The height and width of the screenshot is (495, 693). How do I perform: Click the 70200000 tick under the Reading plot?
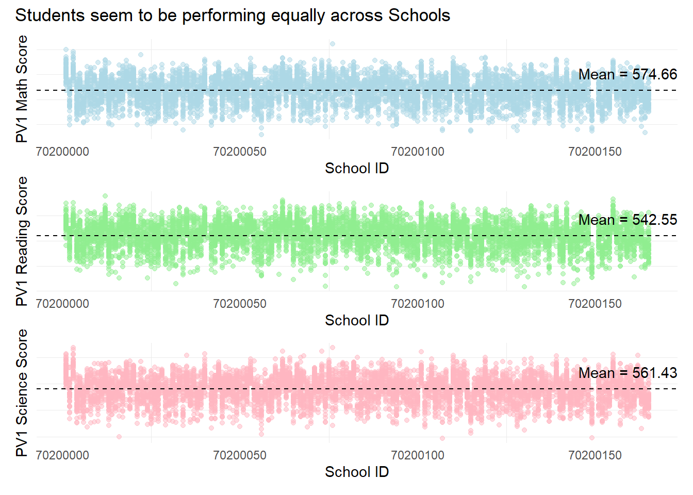pyautogui.click(x=62, y=304)
